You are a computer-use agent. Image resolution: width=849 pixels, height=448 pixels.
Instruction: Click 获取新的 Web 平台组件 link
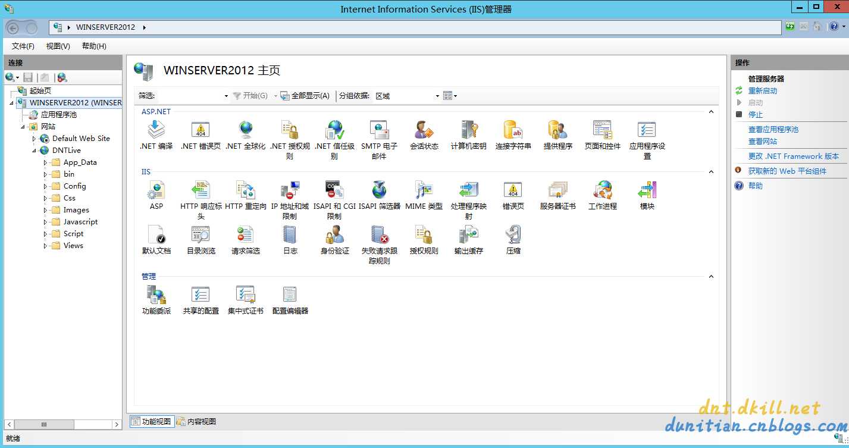tap(787, 171)
